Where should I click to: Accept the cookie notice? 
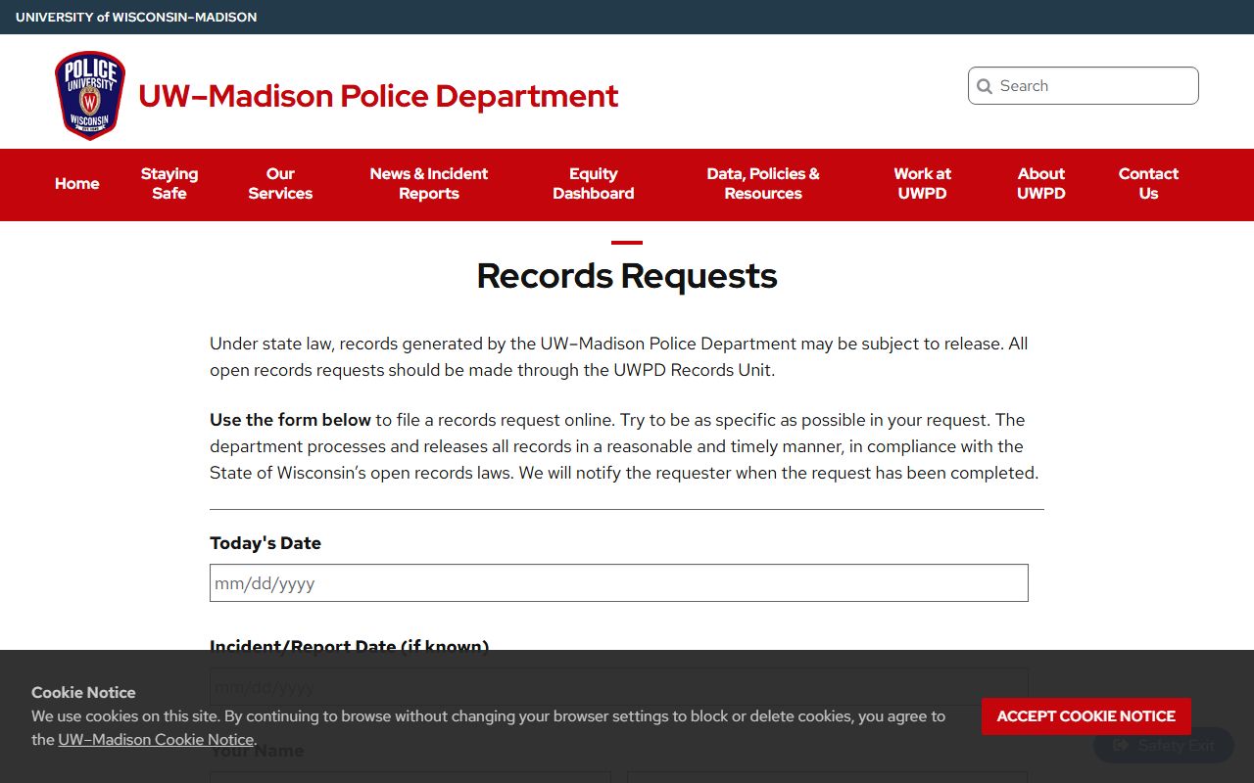pos(1086,716)
